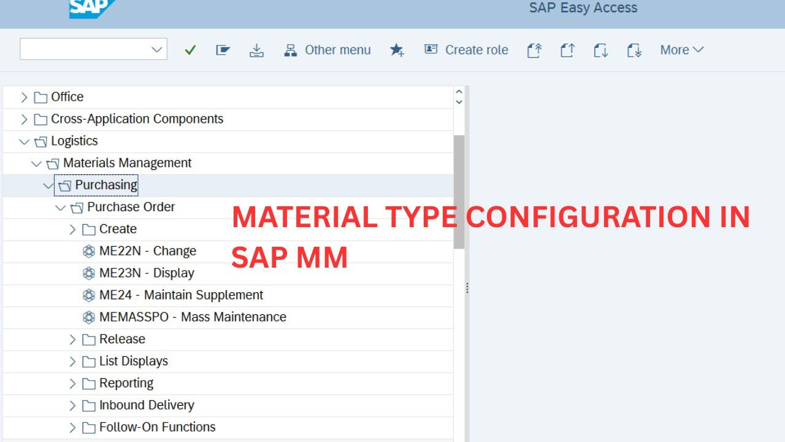Viewport: 785px width, 442px height.
Task: Click the Follow-On Functions folder icon
Action: pos(89,428)
